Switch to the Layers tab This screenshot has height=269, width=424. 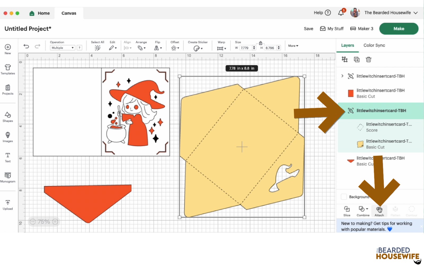(347, 45)
